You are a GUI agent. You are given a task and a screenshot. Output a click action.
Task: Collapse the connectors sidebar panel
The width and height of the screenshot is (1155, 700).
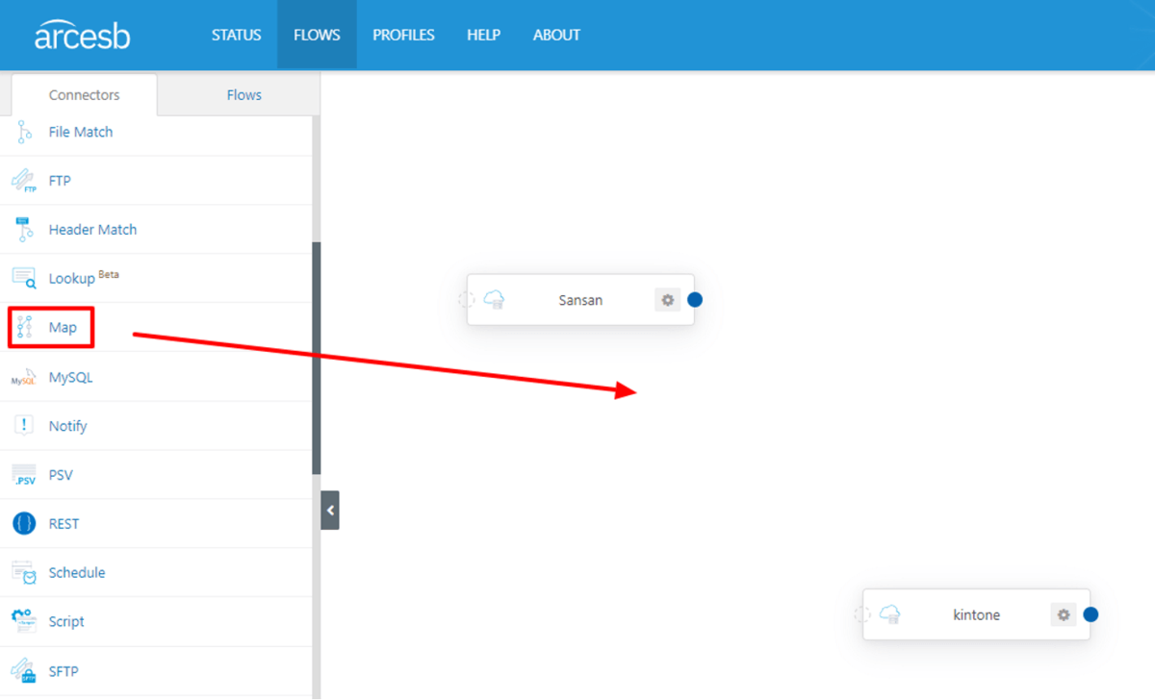[330, 511]
